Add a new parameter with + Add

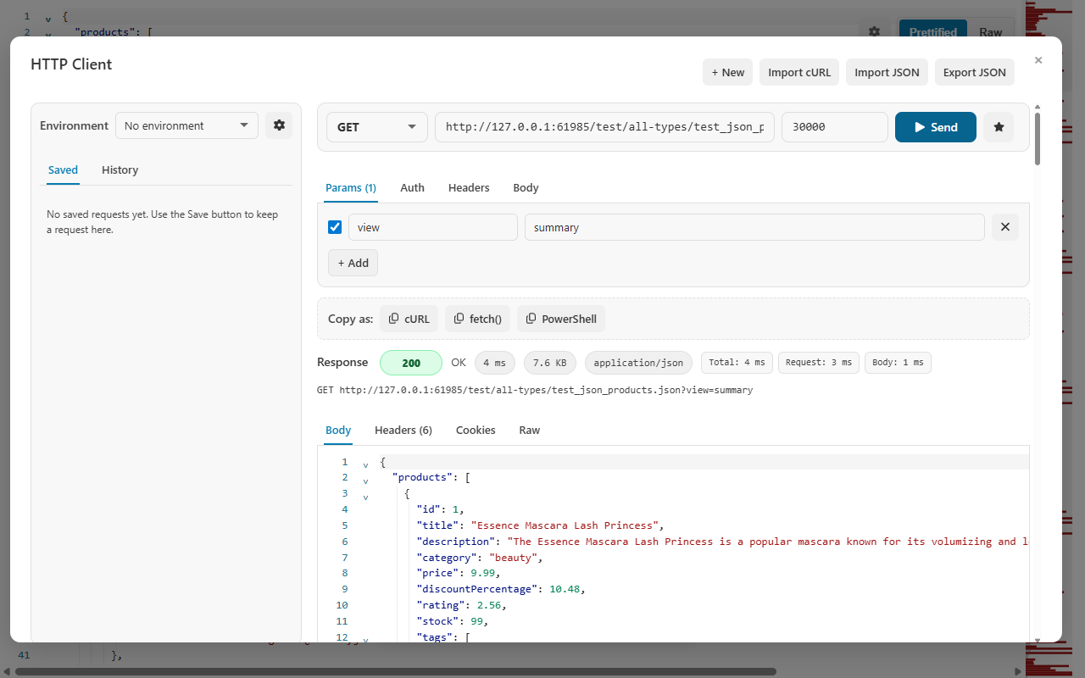pyautogui.click(x=353, y=263)
